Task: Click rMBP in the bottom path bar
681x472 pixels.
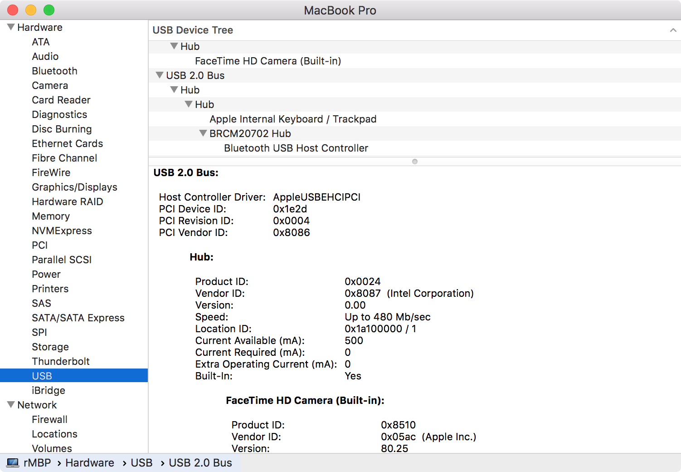Action: 37,462
